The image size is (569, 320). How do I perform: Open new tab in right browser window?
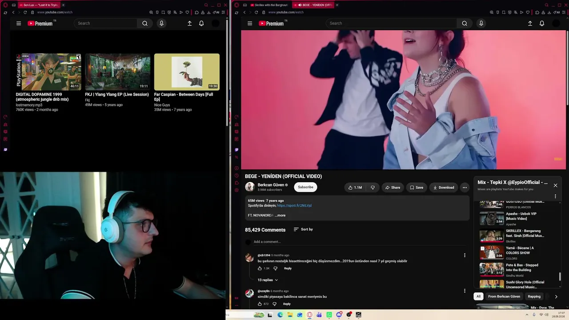point(337,5)
